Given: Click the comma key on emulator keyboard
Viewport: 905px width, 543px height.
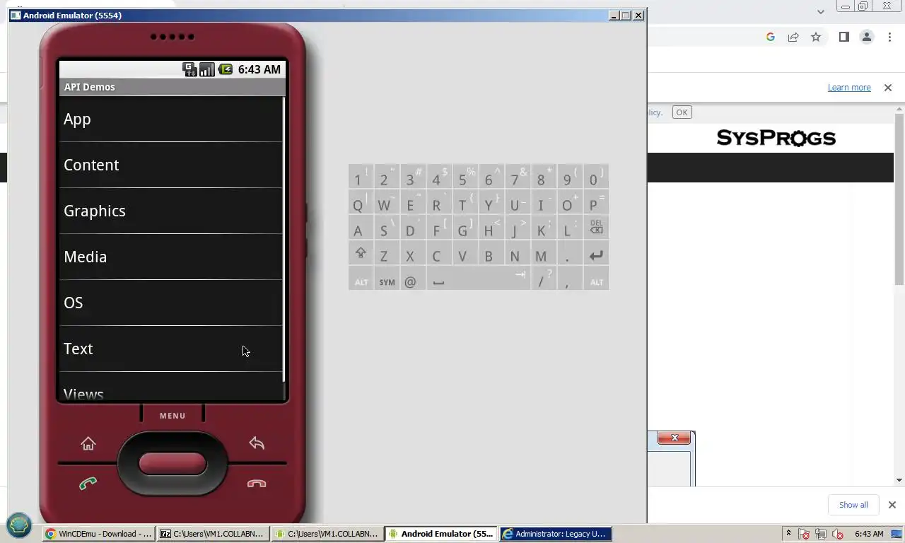Looking at the screenshot, I should point(570,279).
